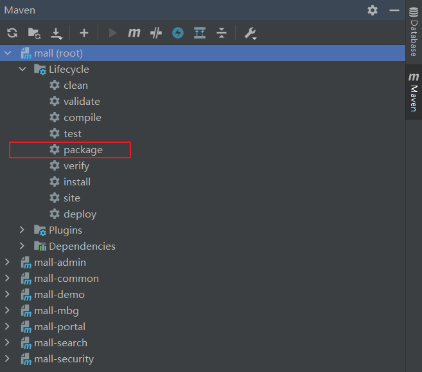Image resolution: width=422 pixels, height=372 pixels.
Task: Click the mall-common Maven module icon
Action: coord(26,279)
